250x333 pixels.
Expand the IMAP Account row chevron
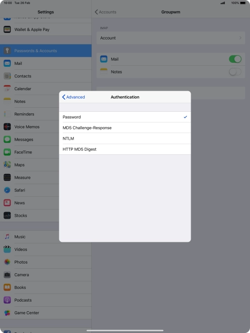coord(240,38)
